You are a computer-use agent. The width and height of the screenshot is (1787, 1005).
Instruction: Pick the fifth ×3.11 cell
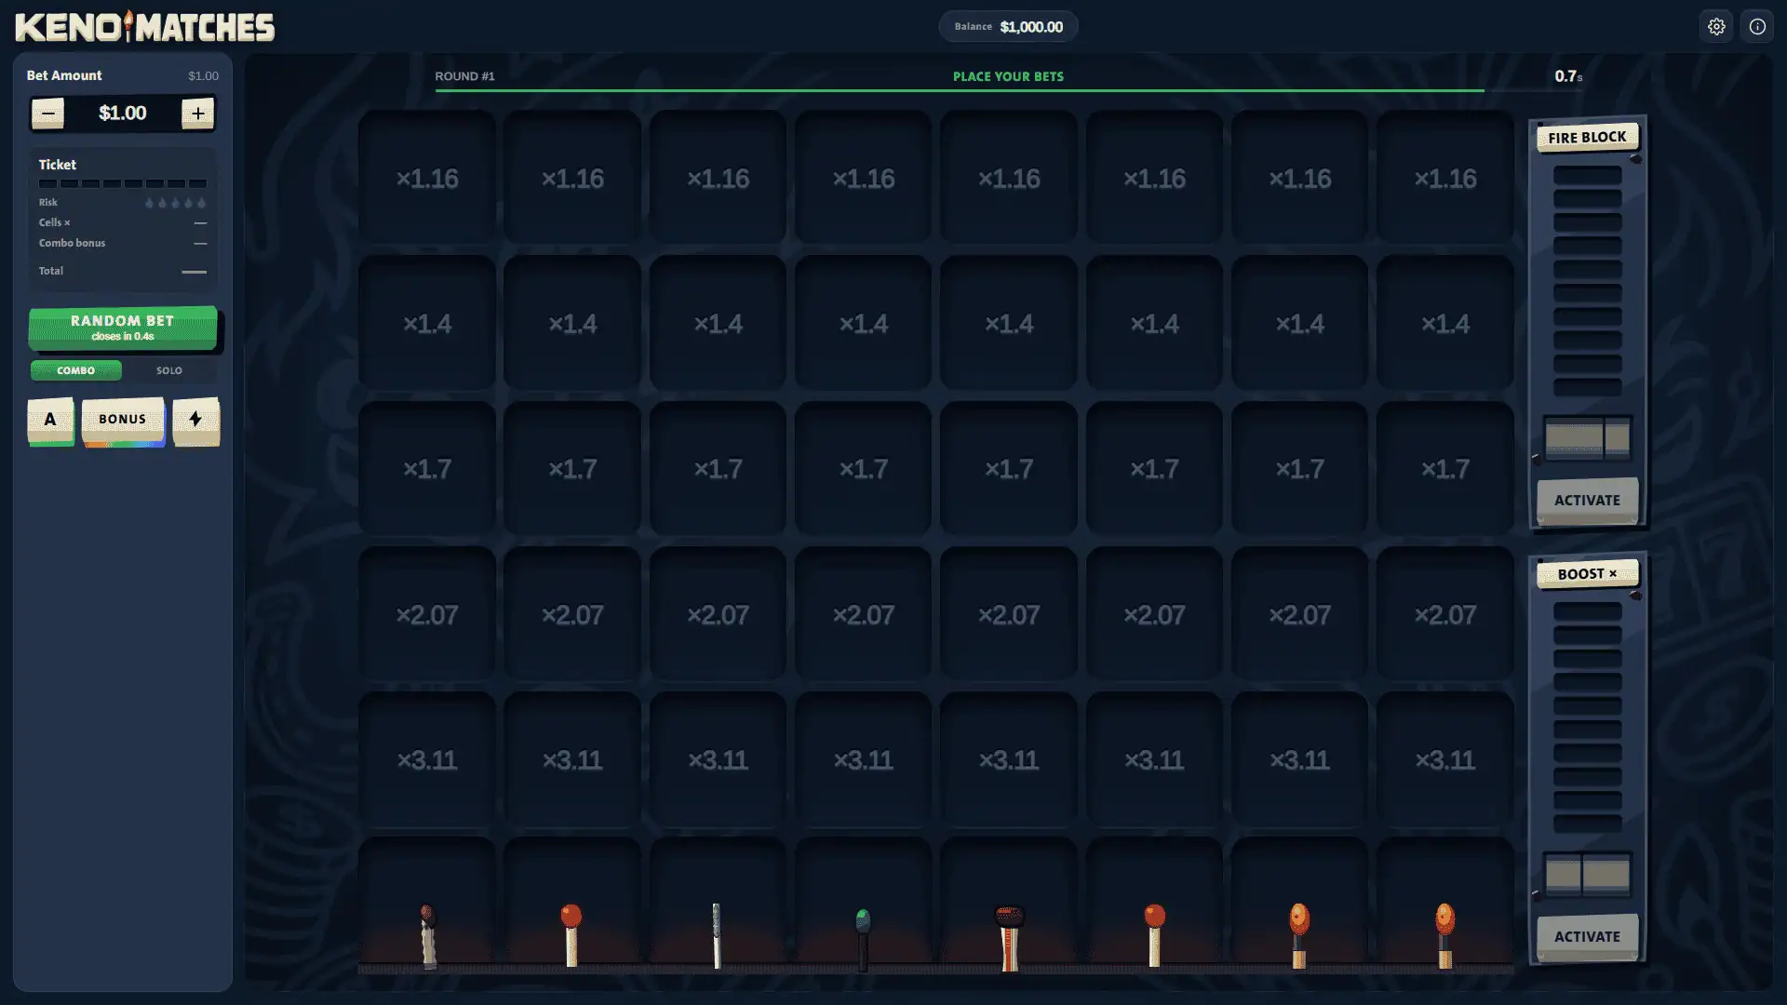pyautogui.click(x=1009, y=760)
